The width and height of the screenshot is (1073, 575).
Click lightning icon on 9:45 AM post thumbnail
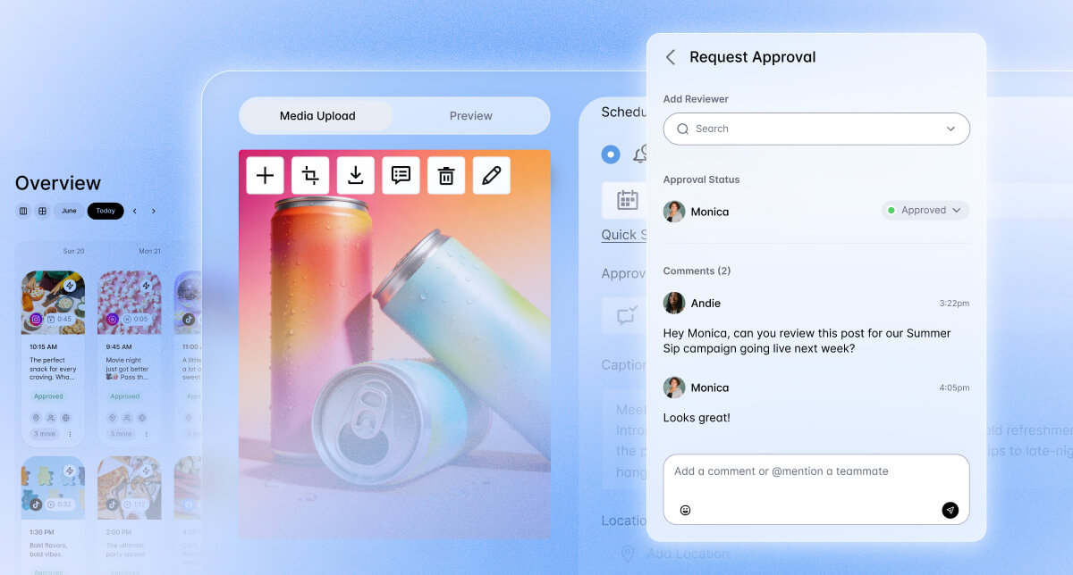point(147,286)
